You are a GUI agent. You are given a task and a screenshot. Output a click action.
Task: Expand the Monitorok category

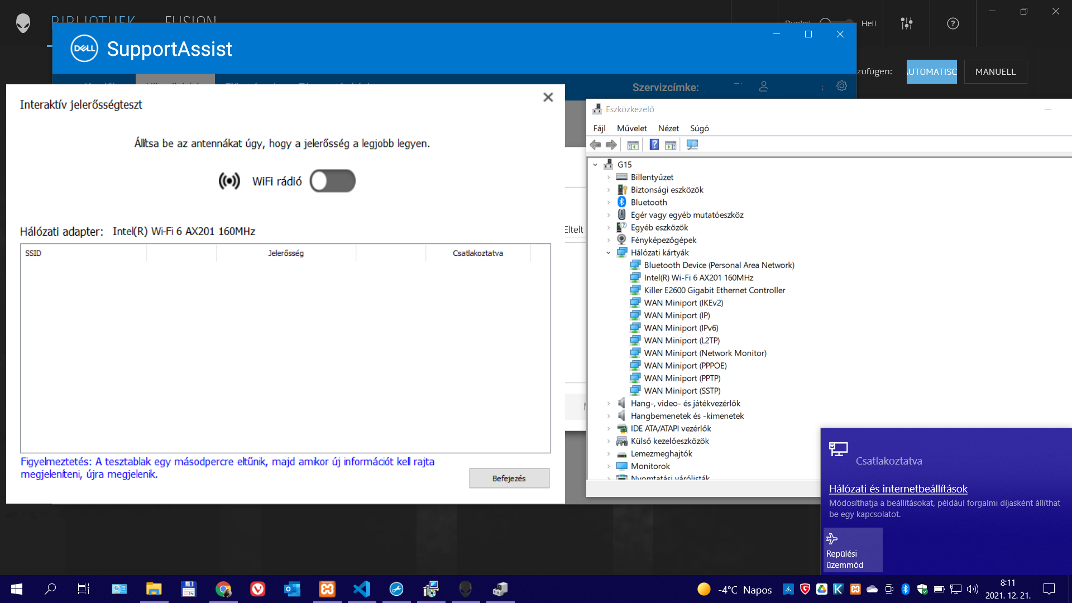(x=609, y=466)
